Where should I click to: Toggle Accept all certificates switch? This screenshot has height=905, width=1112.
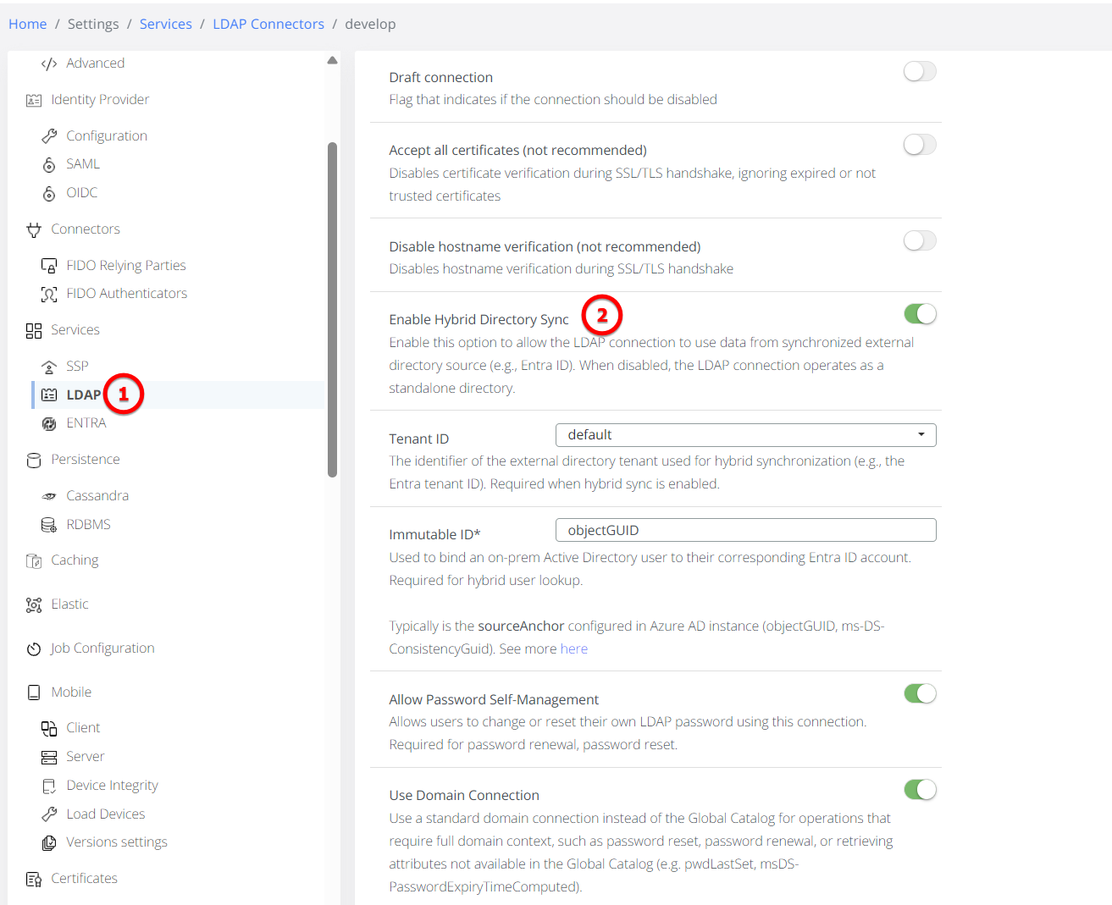[920, 145]
